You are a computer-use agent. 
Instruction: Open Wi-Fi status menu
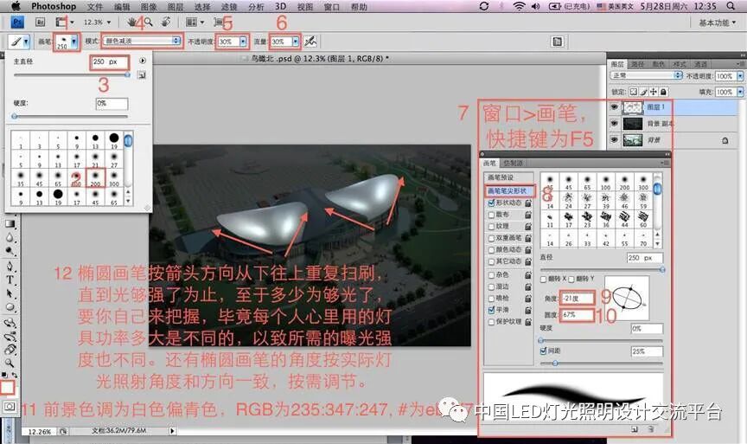click(519, 6)
